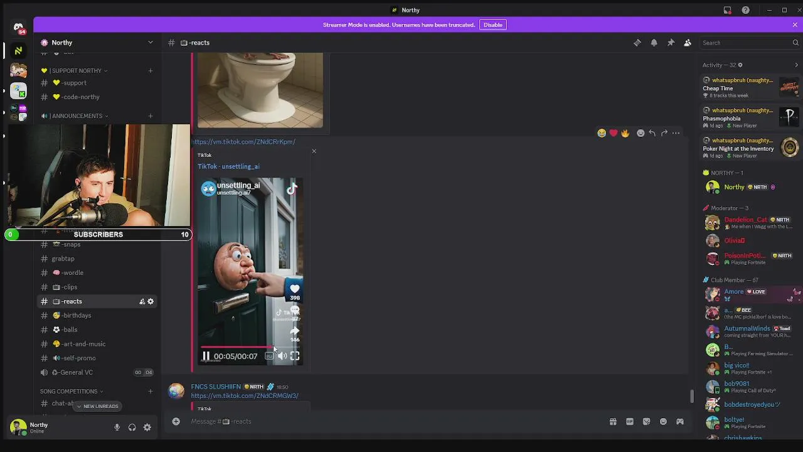Open the -self-promo channel

tap(96, 358)
